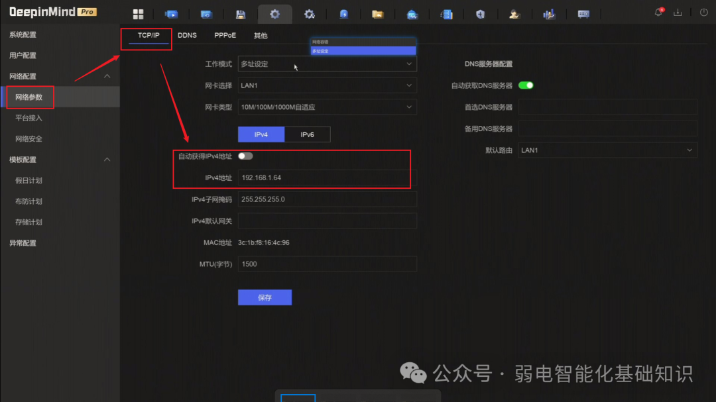Click the MTU(字节) field showing 1500
The width and height of the screenshot is (716, 402).
[x=327, y=264]
